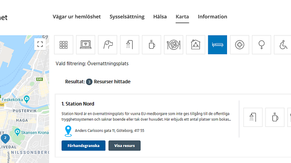This screenshot has width=291, height=163.
Task: Filter by internet/computer access icon
Action: pos(85,45)
